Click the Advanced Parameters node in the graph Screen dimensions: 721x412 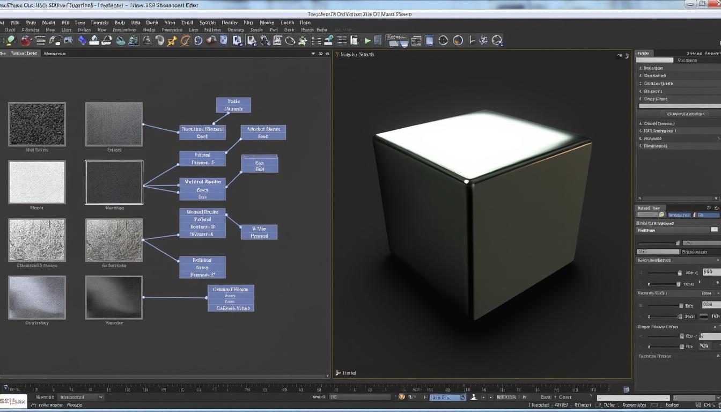264,133
